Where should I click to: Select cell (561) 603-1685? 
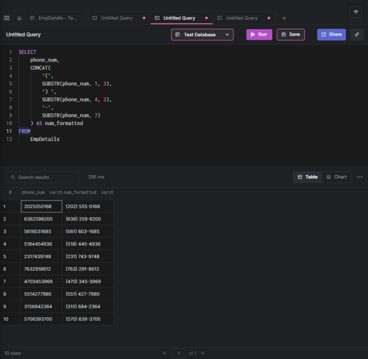tap(88, 231)
